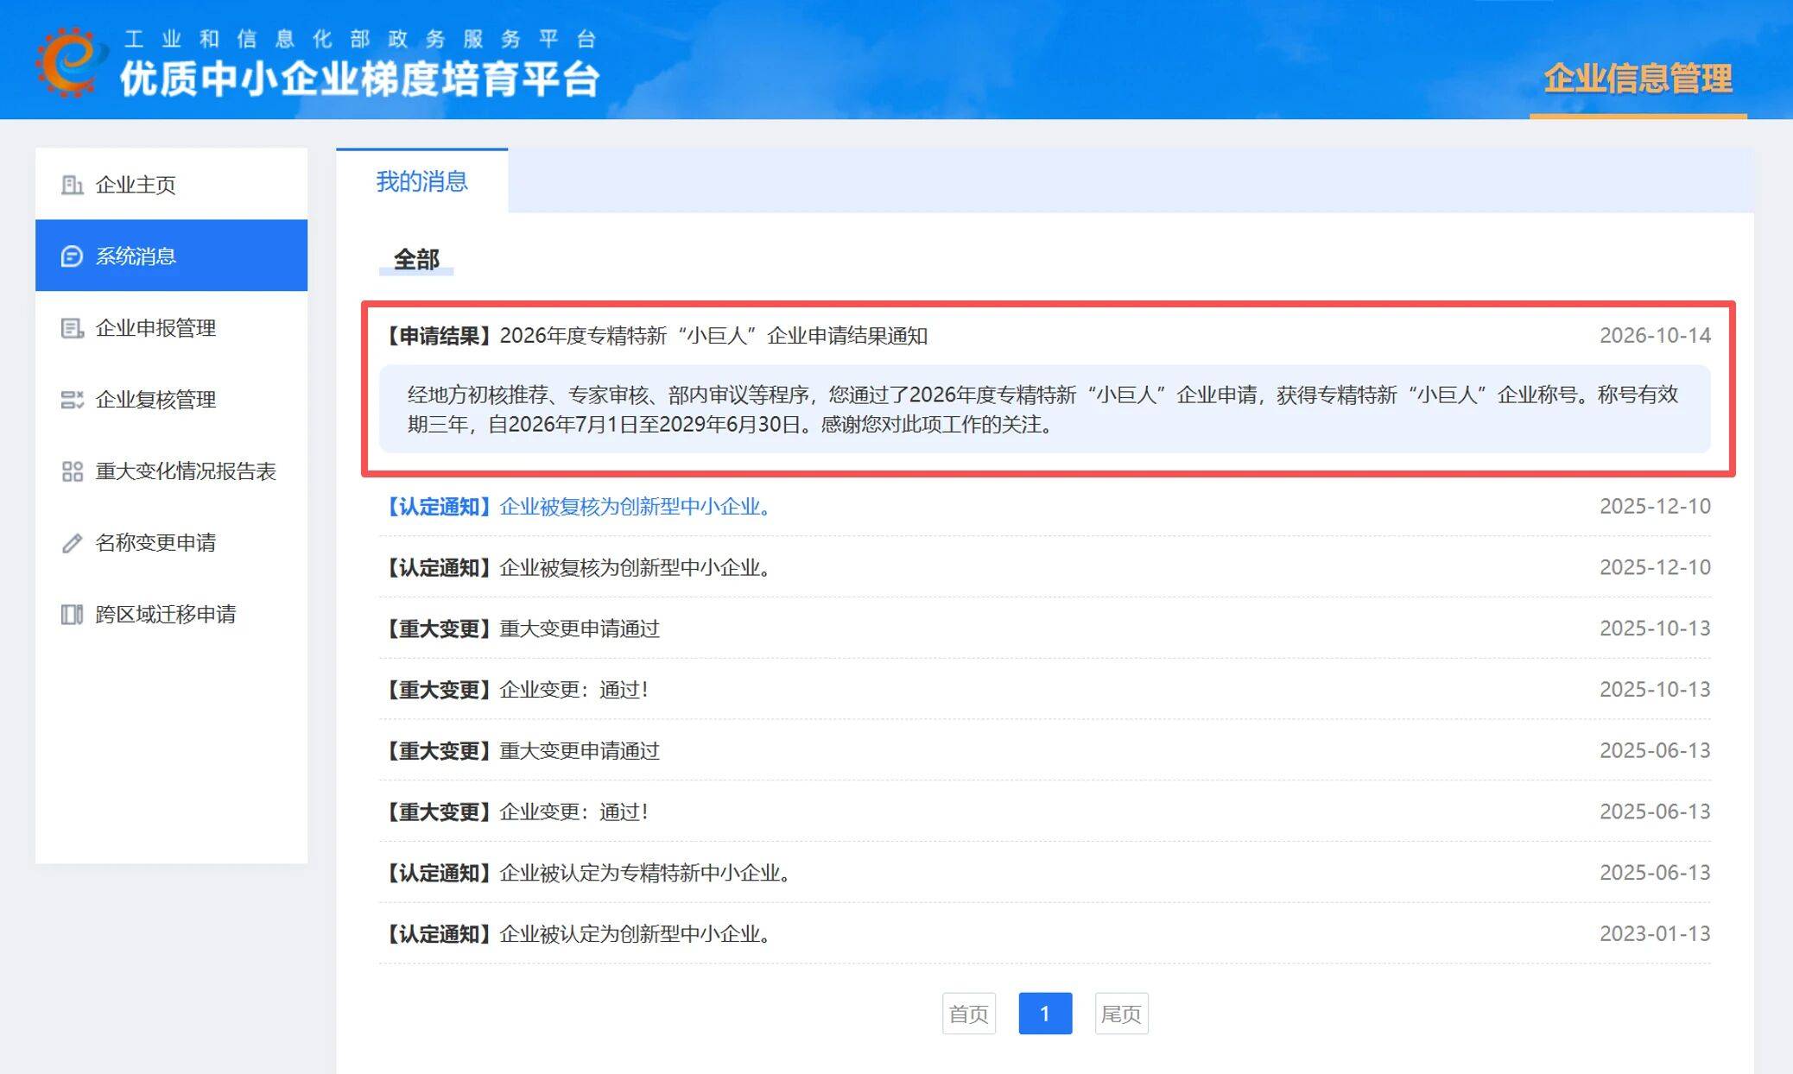Click the 跨区域迁移申请 icon
Screen dimensions: 1793x1074
coord(73,615)
